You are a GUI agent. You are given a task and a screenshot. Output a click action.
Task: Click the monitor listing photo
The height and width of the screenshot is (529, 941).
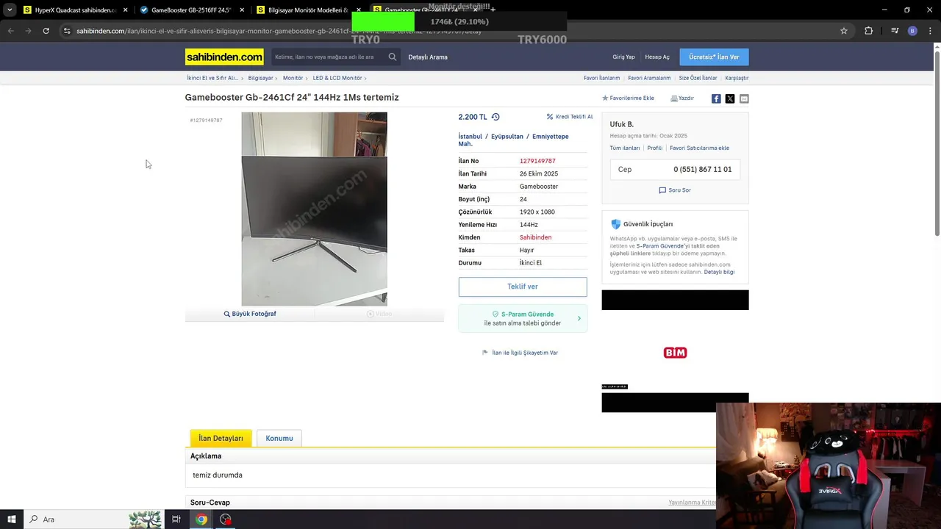[314, 209]
